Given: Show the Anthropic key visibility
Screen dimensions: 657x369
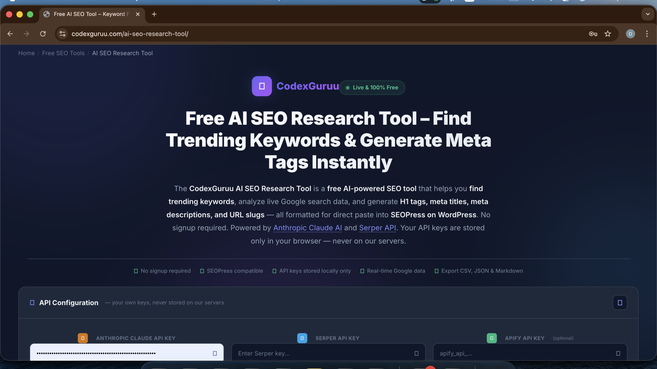Looking at the screenshot, I should pos(215,353).
